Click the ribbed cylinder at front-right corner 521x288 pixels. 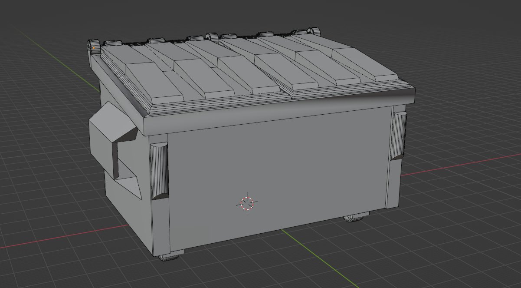click(x=398, y=135)
